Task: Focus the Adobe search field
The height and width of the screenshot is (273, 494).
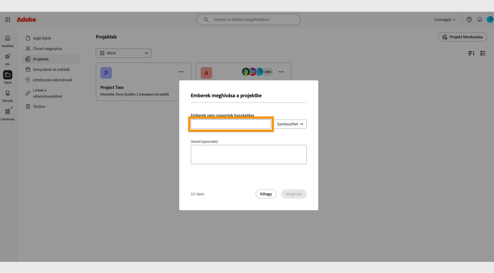Action: click(249, 20)
